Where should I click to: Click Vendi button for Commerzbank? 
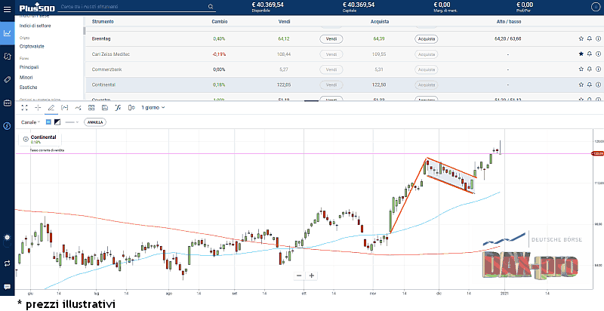331,69
